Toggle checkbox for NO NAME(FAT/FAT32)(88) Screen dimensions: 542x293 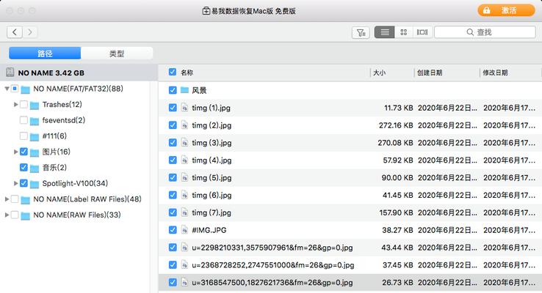tap(15, 89)
